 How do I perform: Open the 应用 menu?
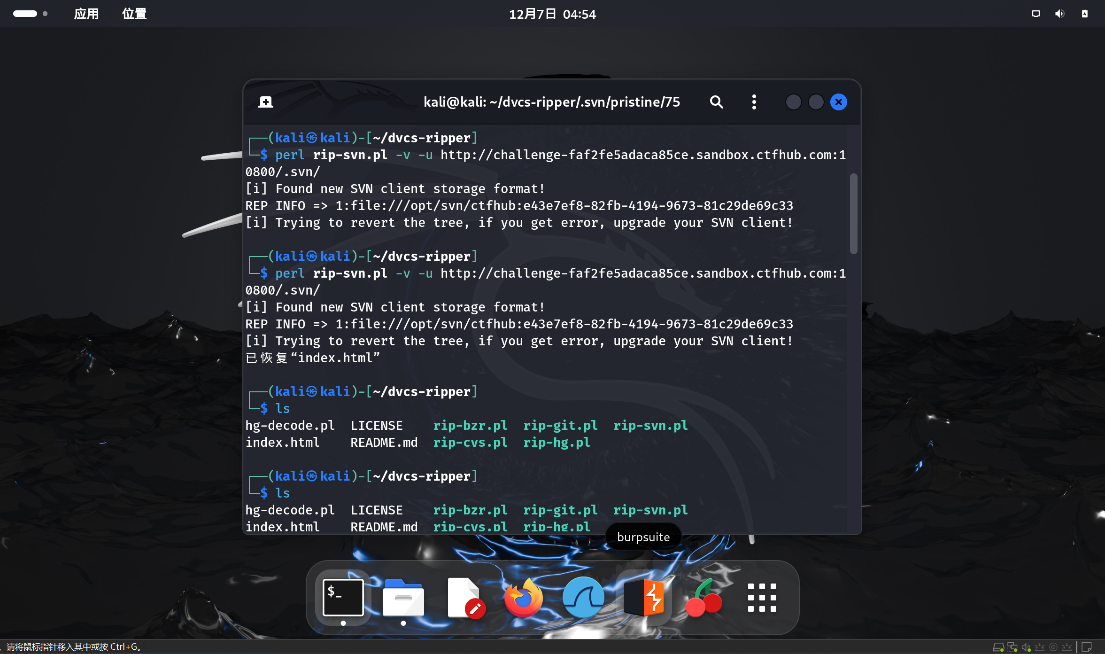(86, 14)
